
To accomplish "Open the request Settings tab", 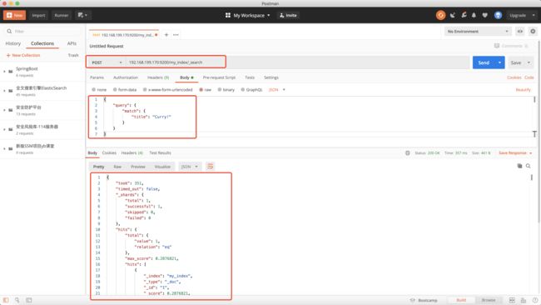I will (271, 77).
